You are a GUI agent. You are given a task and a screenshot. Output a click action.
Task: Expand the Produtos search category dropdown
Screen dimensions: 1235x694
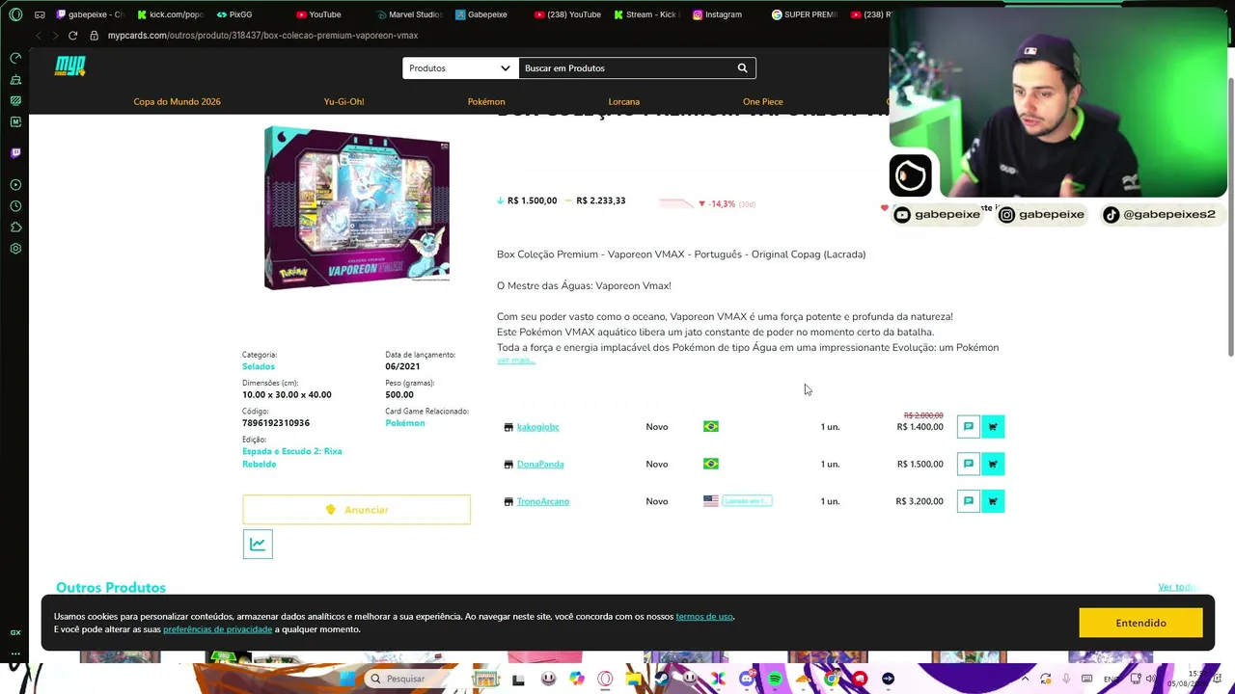point(460,68)
